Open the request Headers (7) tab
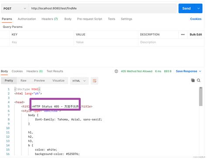The image size is (207, 159). click(x=50, y=19)
